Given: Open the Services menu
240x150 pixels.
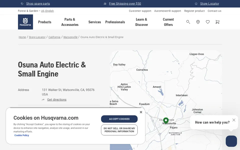Looking at the screenshot, I should click(94, 22).
